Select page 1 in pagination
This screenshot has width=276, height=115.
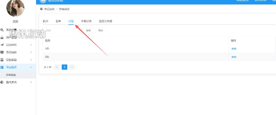pos(64,67)
